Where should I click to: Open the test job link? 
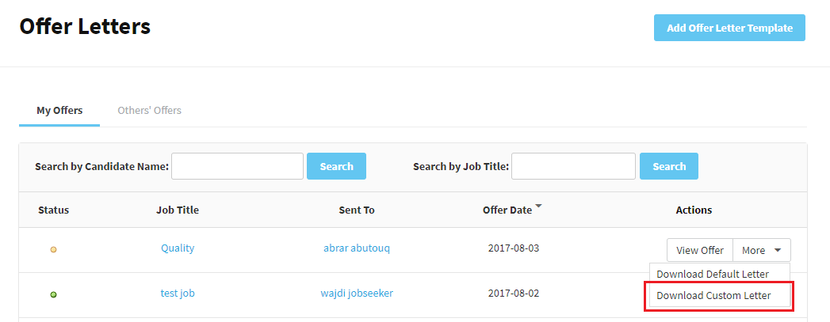(178, 293)
